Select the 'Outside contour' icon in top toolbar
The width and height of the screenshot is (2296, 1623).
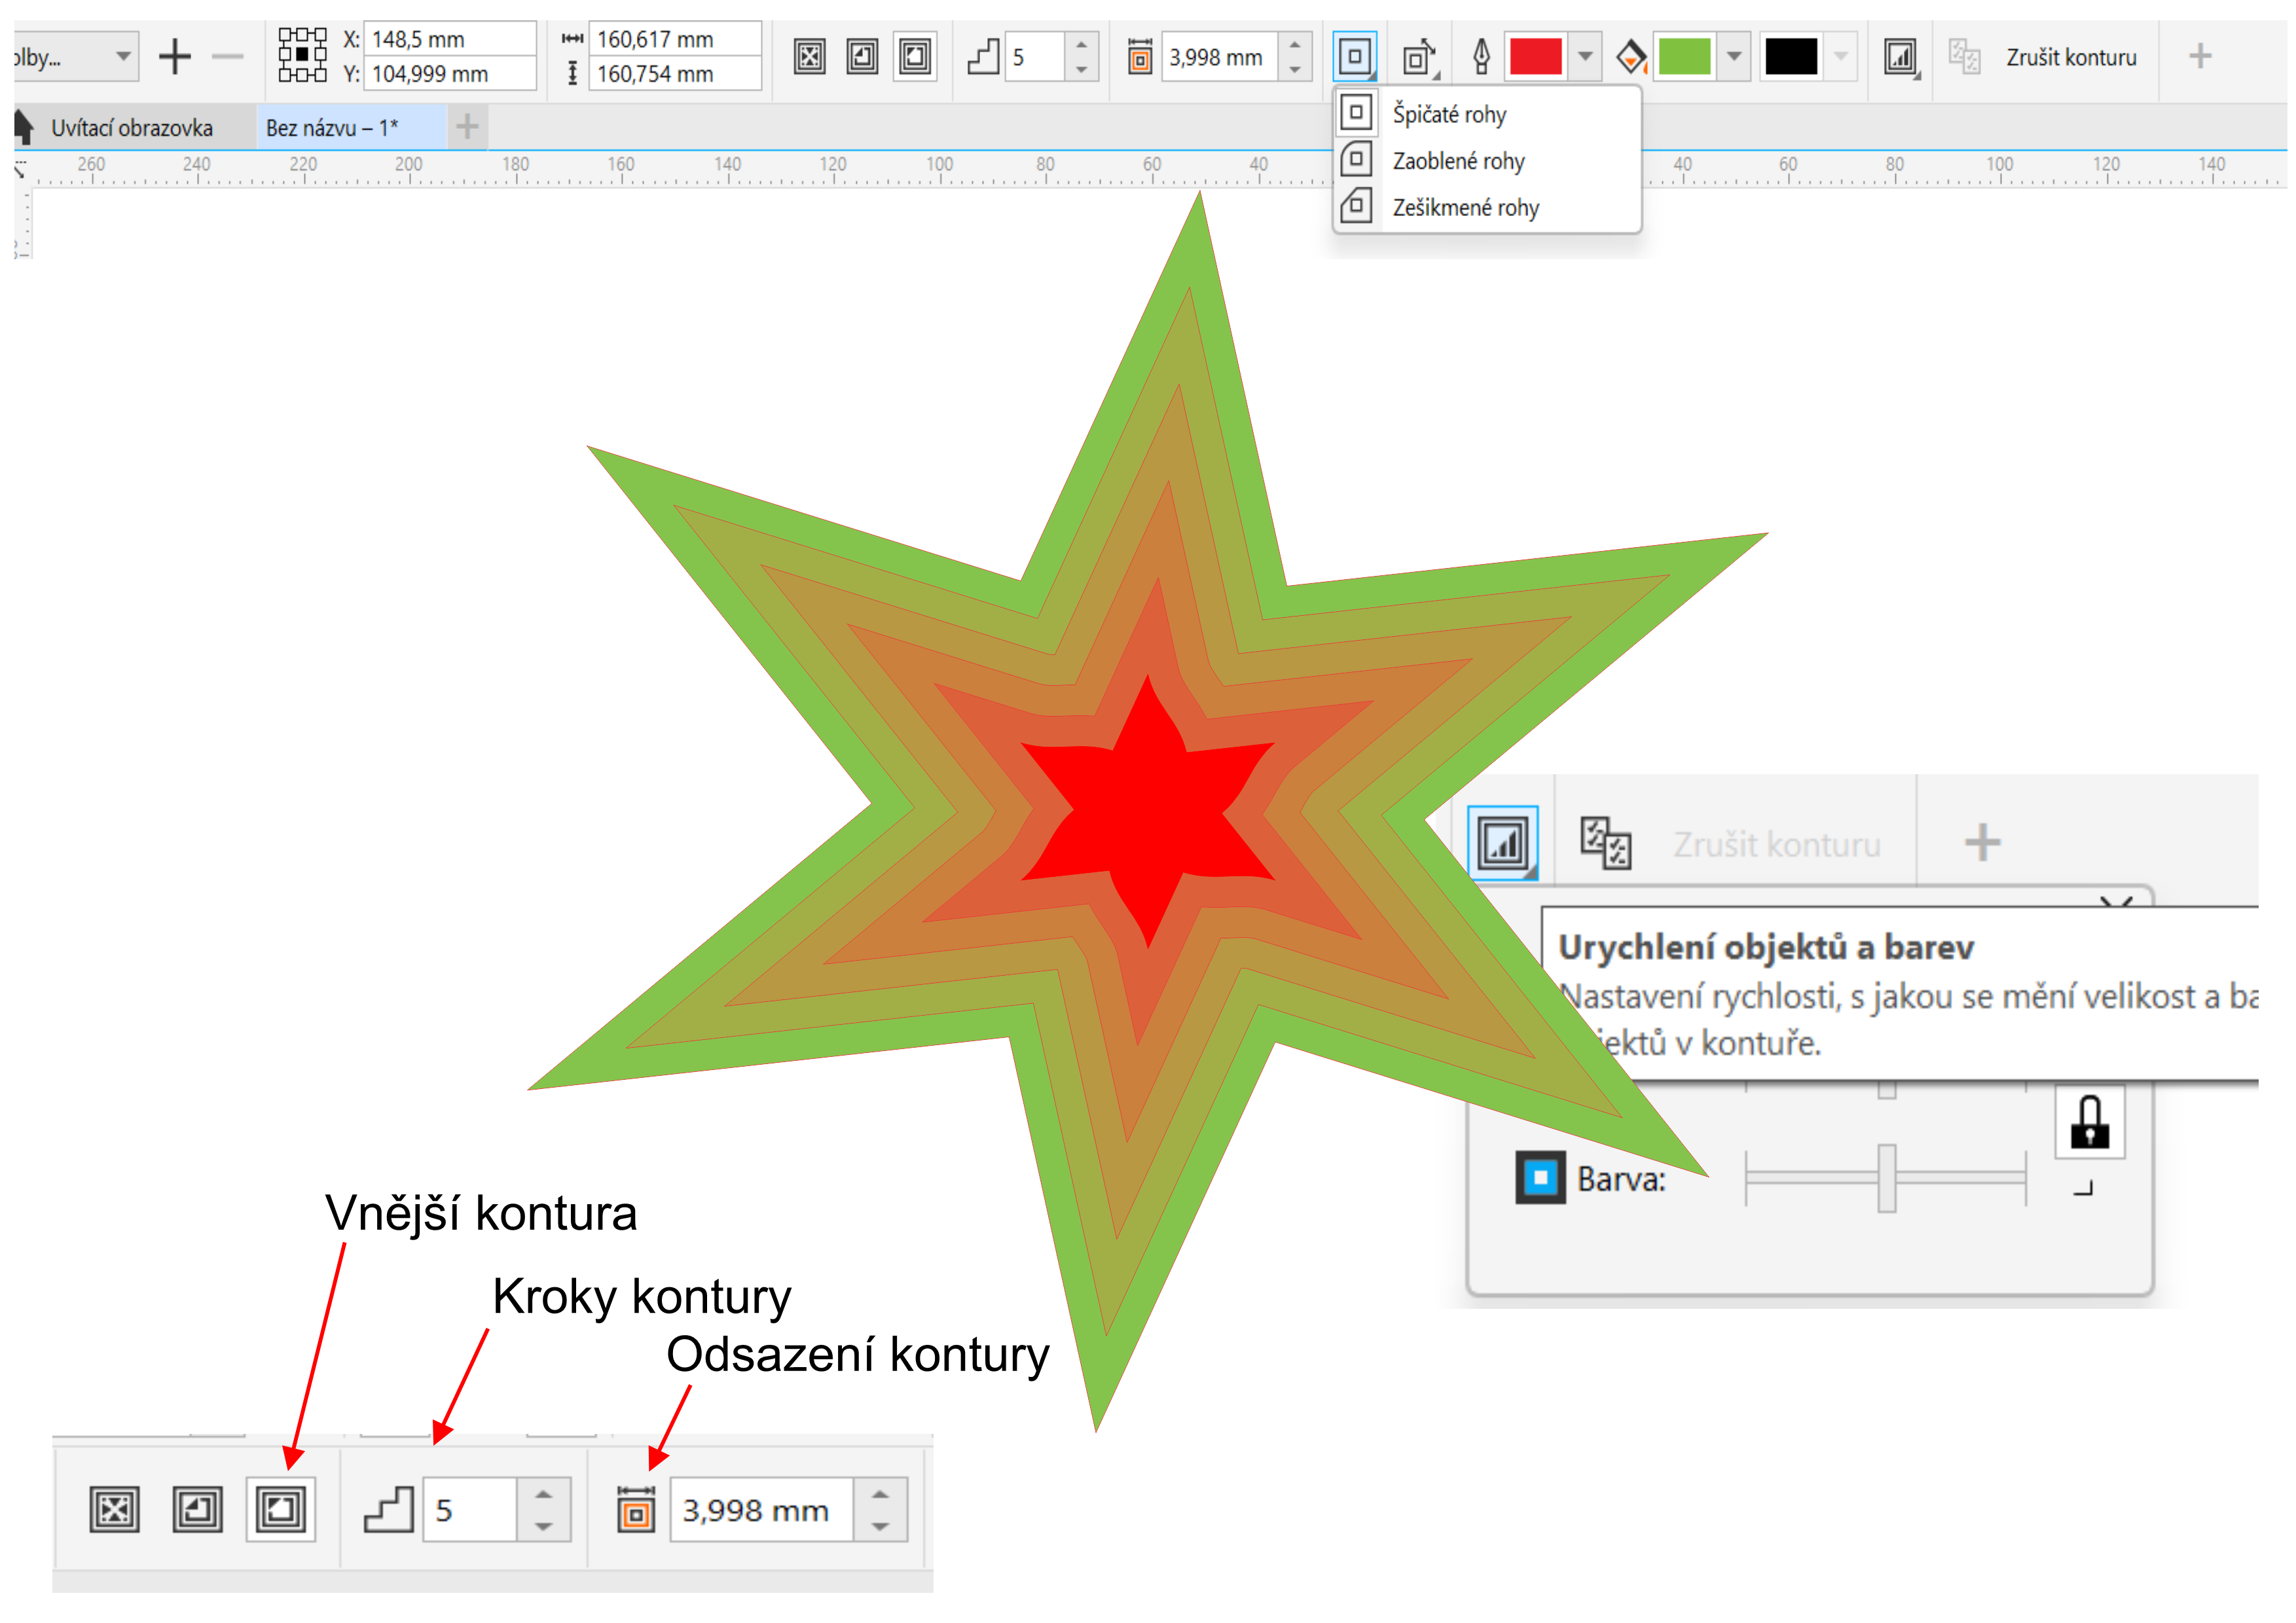pos(914,57)
